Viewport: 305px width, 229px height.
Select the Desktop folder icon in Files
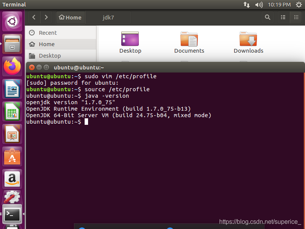click(130, 42)
